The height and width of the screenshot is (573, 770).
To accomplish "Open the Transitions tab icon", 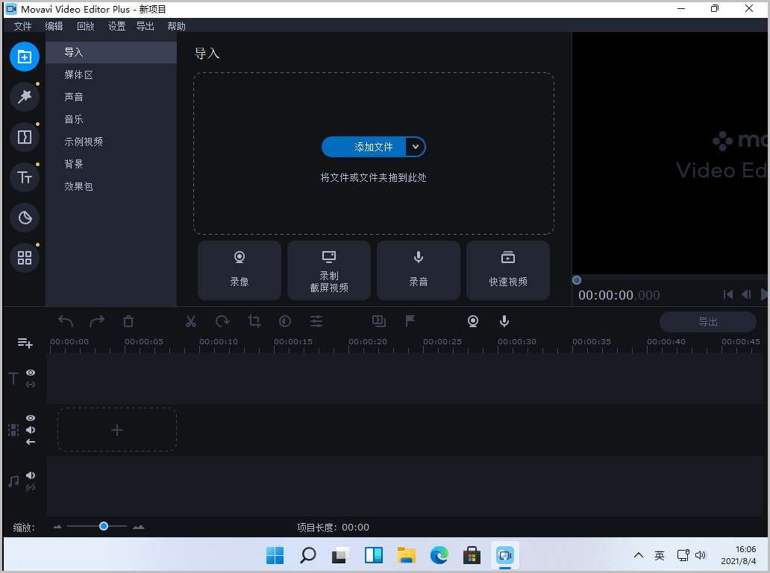I will [x=25, y=137].
